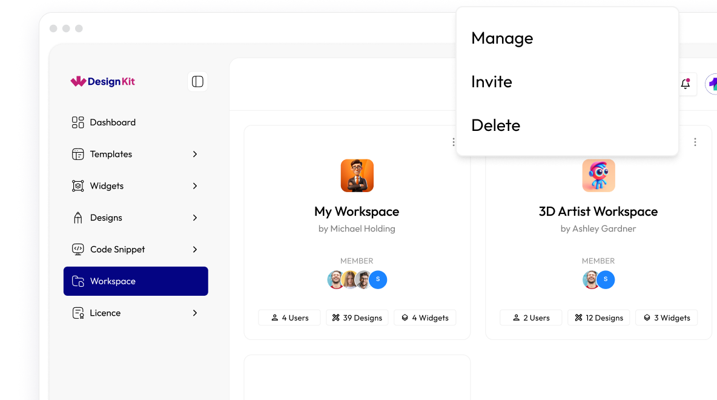Click the Licence sidebar icon

tap(78, 313)
